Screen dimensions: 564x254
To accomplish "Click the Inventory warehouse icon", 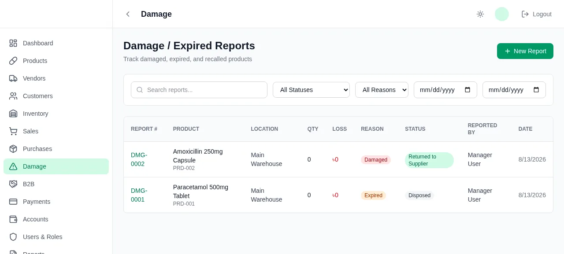I will 13,114.
